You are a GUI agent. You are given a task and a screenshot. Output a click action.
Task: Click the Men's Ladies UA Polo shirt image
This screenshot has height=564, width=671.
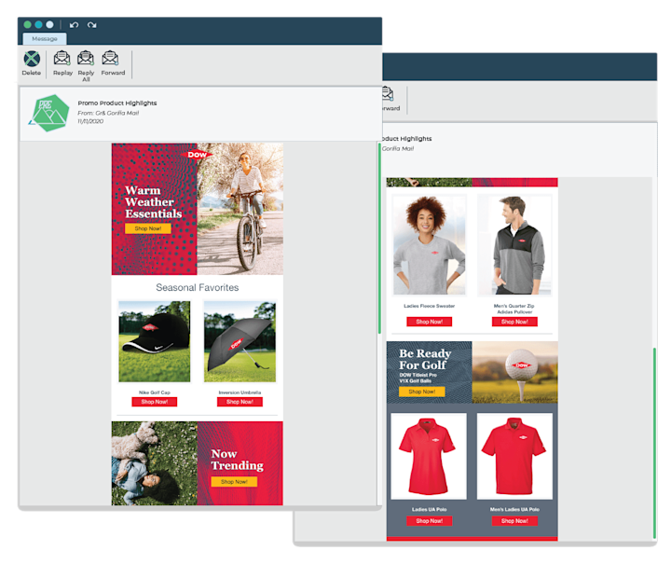point(514,456)
